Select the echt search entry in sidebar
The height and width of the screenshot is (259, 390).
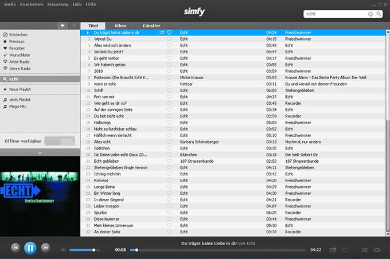tap(40, 79)
